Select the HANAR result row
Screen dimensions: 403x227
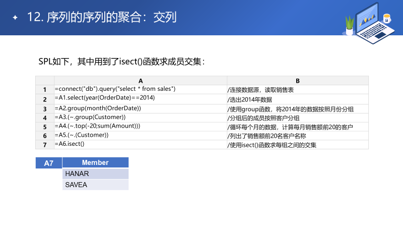95,174
